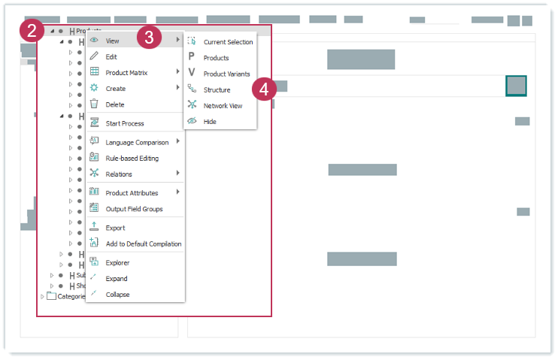Choose Add to Default Compilation
Image resolution: width=558 pixels, height=360 pixels.
[143, 244]
